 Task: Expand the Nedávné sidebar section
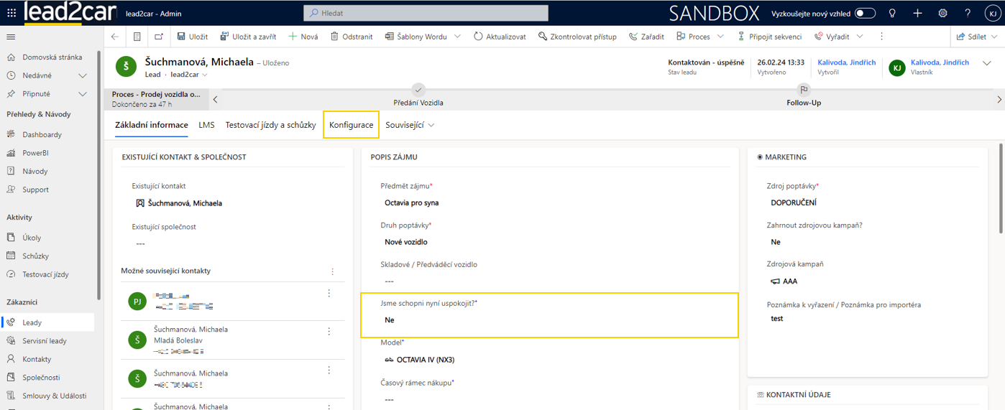pyautogui.click(x=83, y=75)
